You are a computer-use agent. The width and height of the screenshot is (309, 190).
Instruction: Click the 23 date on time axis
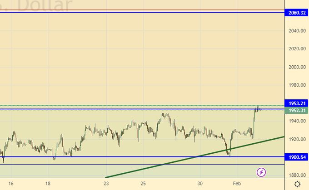tap(106, 184)
